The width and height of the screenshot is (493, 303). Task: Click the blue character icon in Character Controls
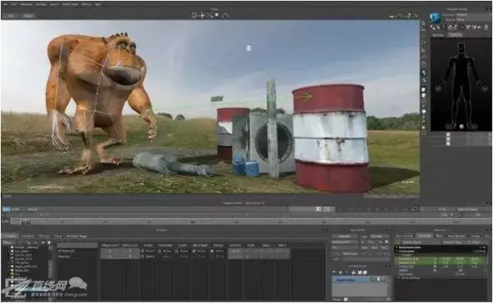435,17
